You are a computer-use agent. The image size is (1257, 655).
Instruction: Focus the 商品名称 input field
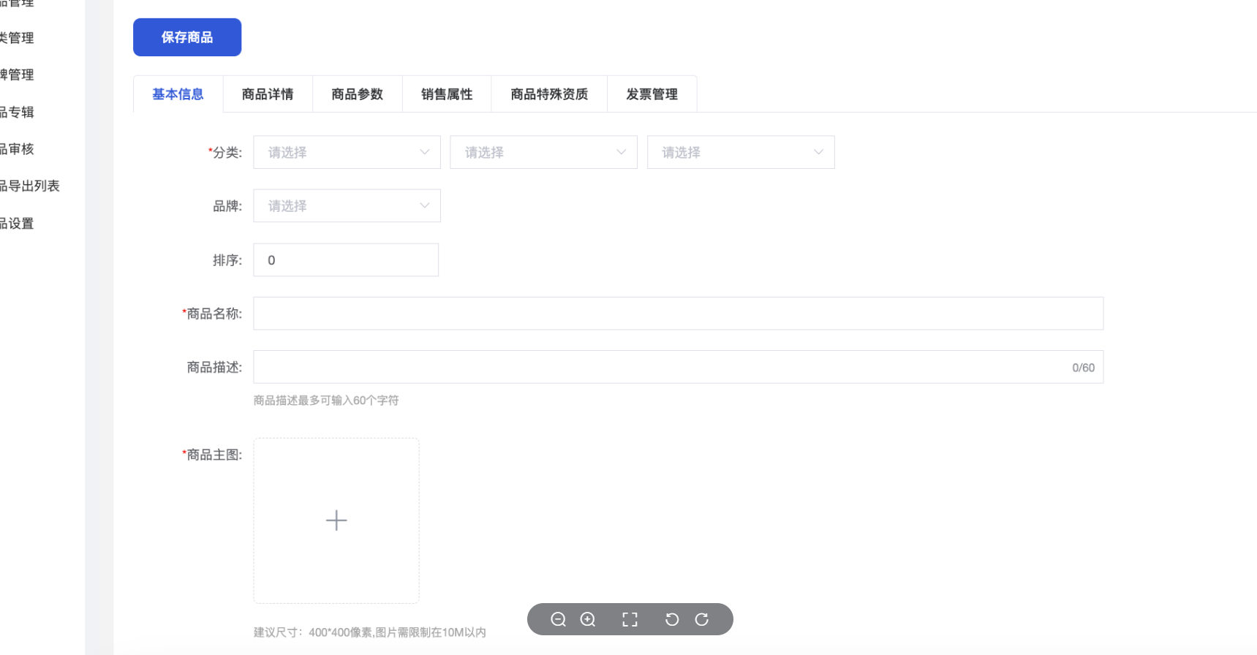(678, 314)
